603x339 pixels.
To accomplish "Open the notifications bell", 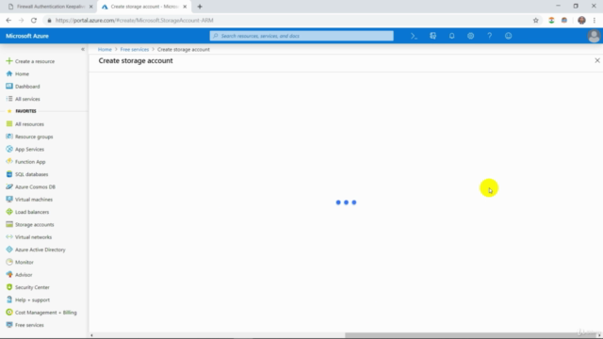I will pos(451,36).
